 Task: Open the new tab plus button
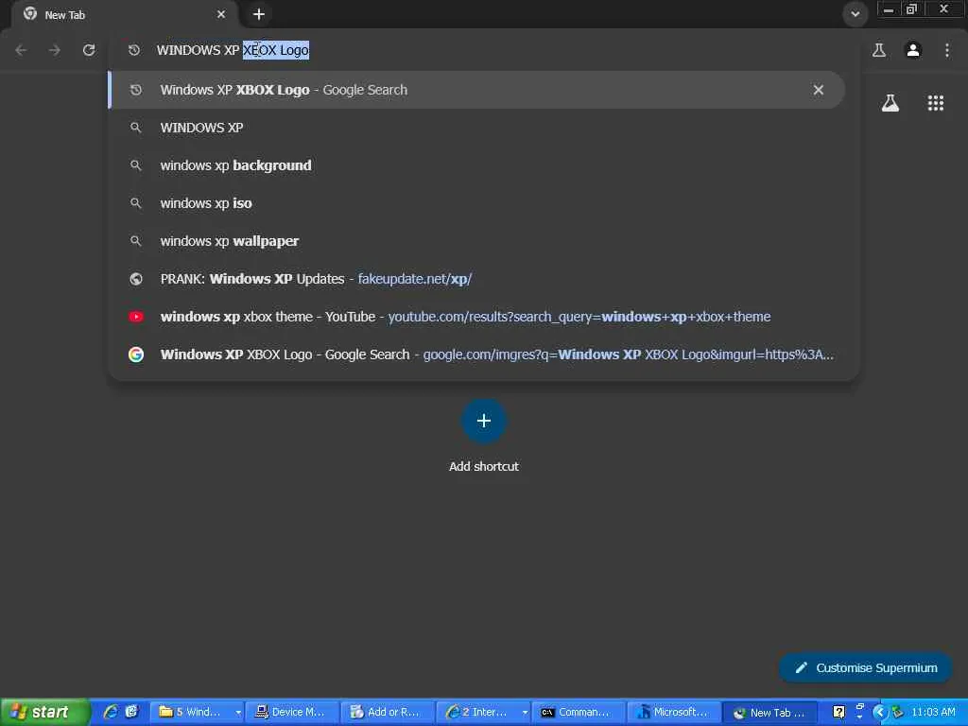click(x=259, y=14)
